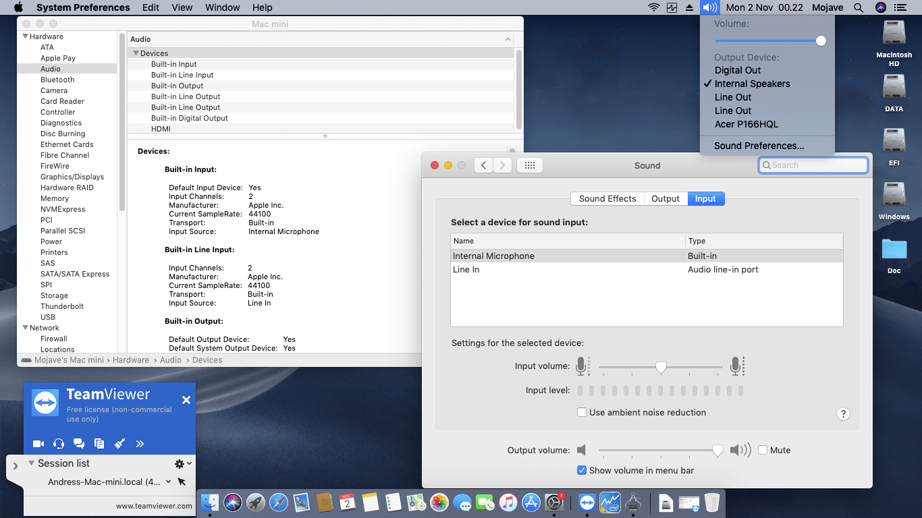Image resolution: width=922 pixels, height=518 pixels.
Task: Open Sound Preferences from volume menu
Action: pyautogui.click(x=759, y=146)
